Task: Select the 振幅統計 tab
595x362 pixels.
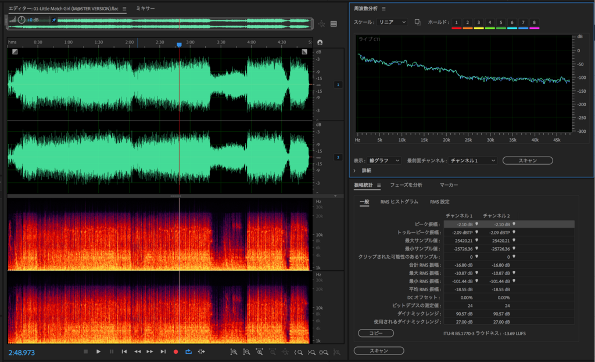Action: [364, 185]
